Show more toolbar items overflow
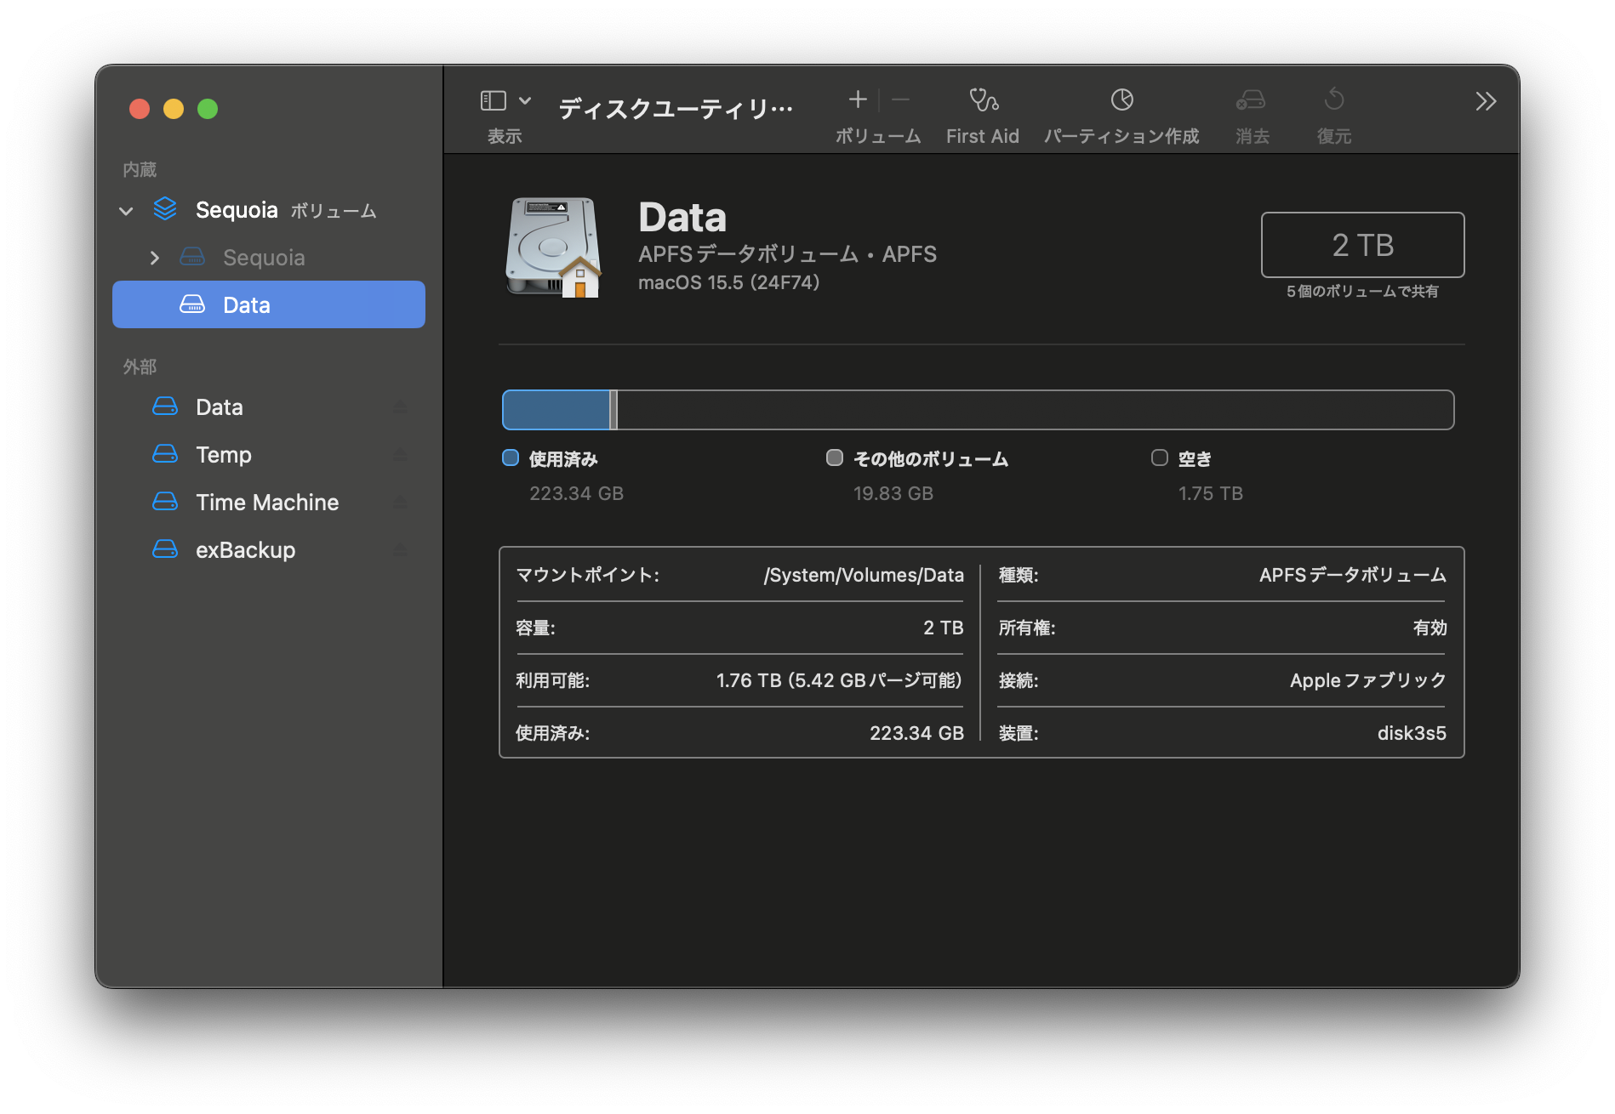Screen dimensions: 1615x1114 pyautogui.click(x=1485, y=102)
